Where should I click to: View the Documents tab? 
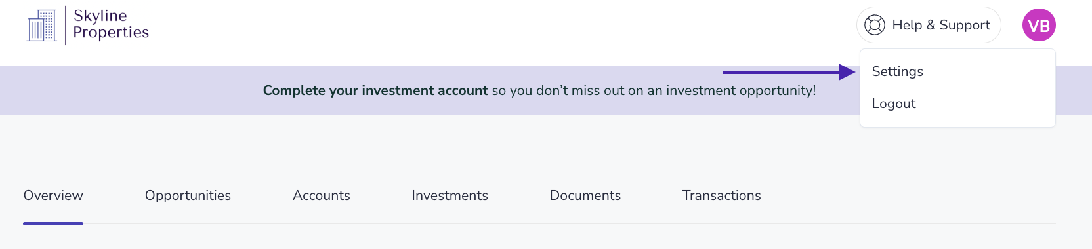click(585, 195)
